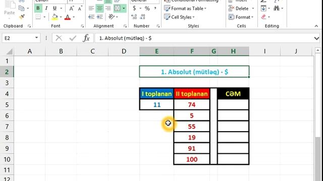Viewport: 323px width, 181px height.
Task: Select row 5 header
Action: click(x=7, y=105)
